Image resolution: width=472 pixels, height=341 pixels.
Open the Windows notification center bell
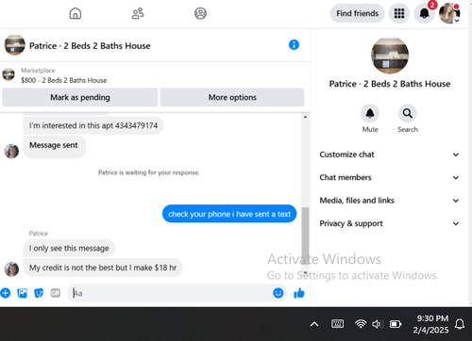click(460, 324)
